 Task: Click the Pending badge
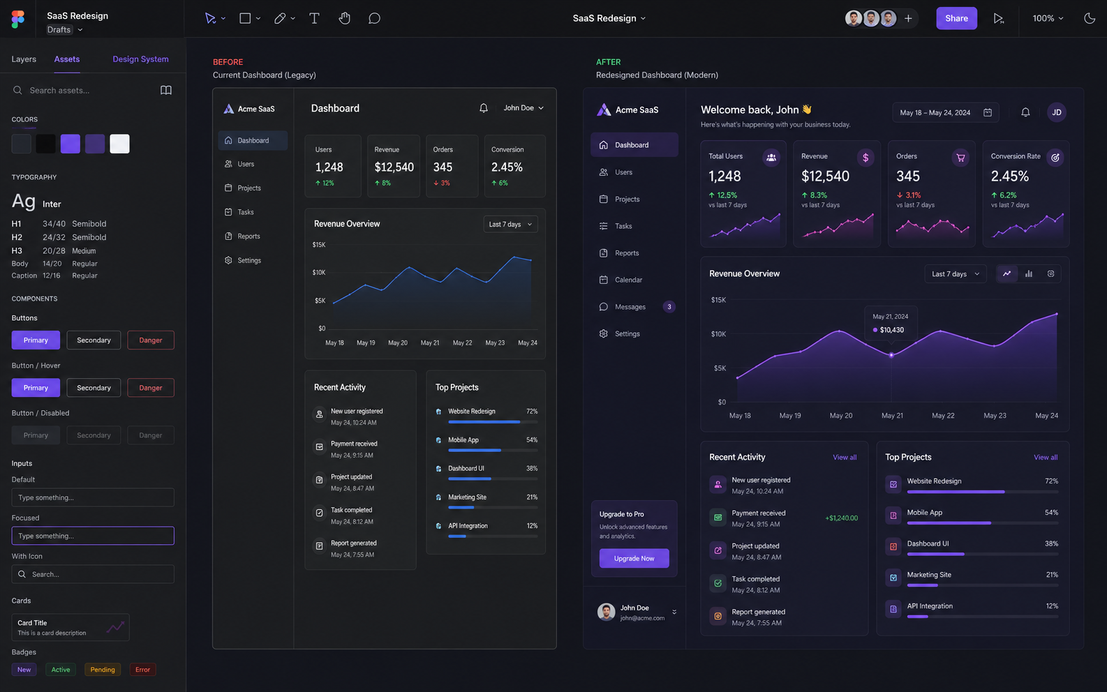(103, 670)
